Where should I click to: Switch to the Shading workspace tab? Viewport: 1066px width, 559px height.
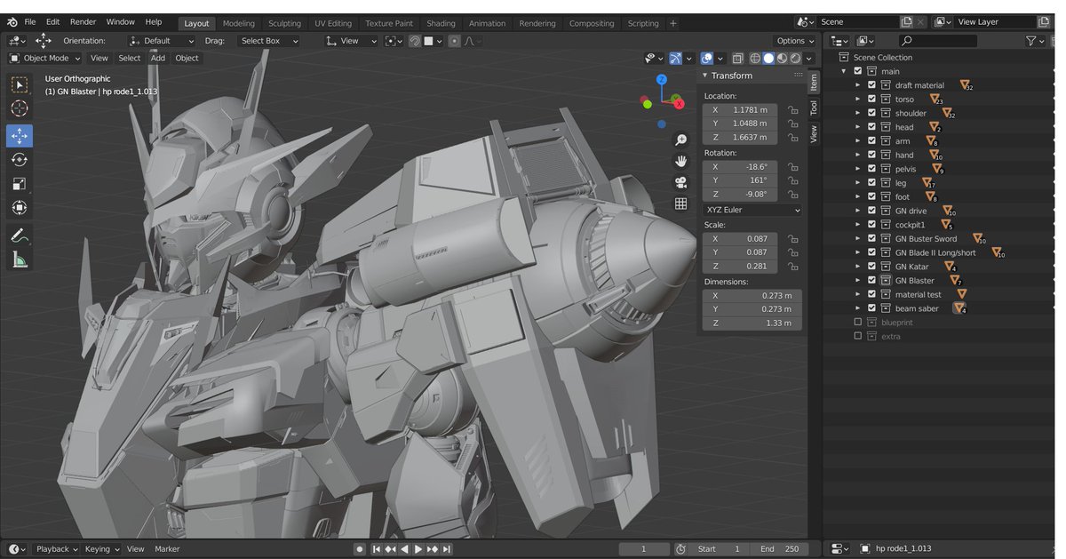[x=441, y=23]
